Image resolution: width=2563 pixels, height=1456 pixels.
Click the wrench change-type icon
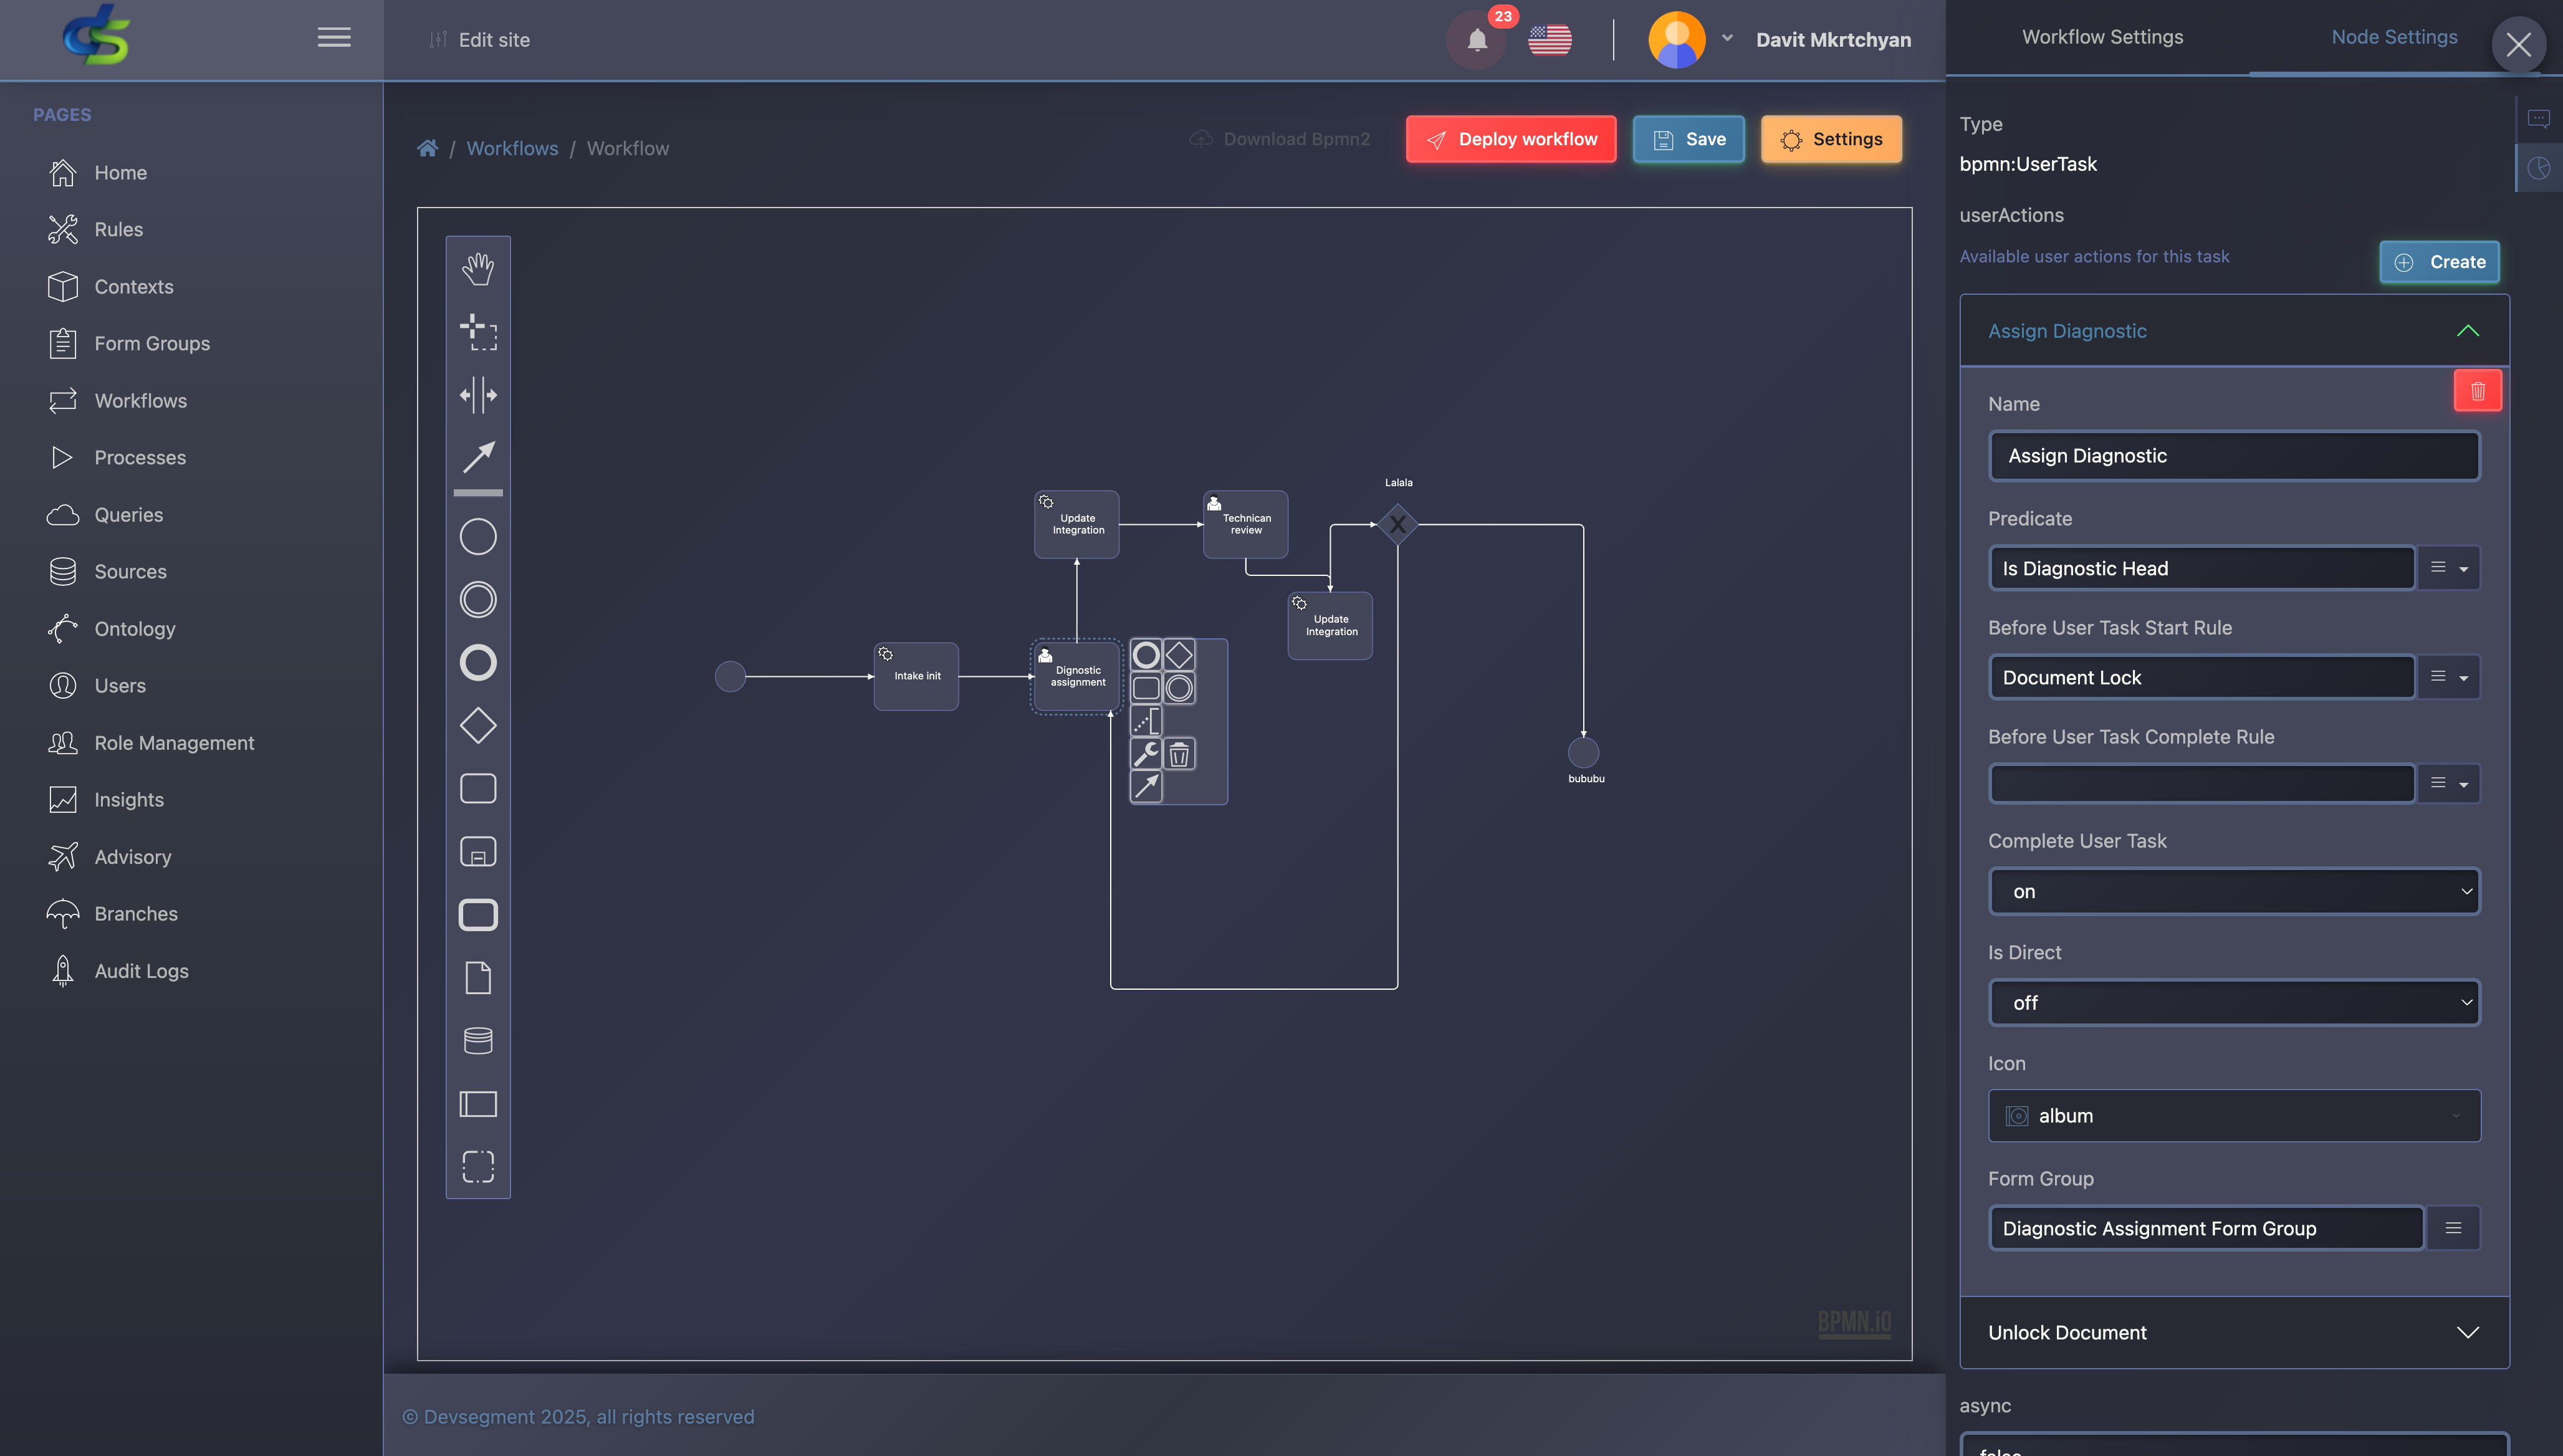(x=1146, y=754)
